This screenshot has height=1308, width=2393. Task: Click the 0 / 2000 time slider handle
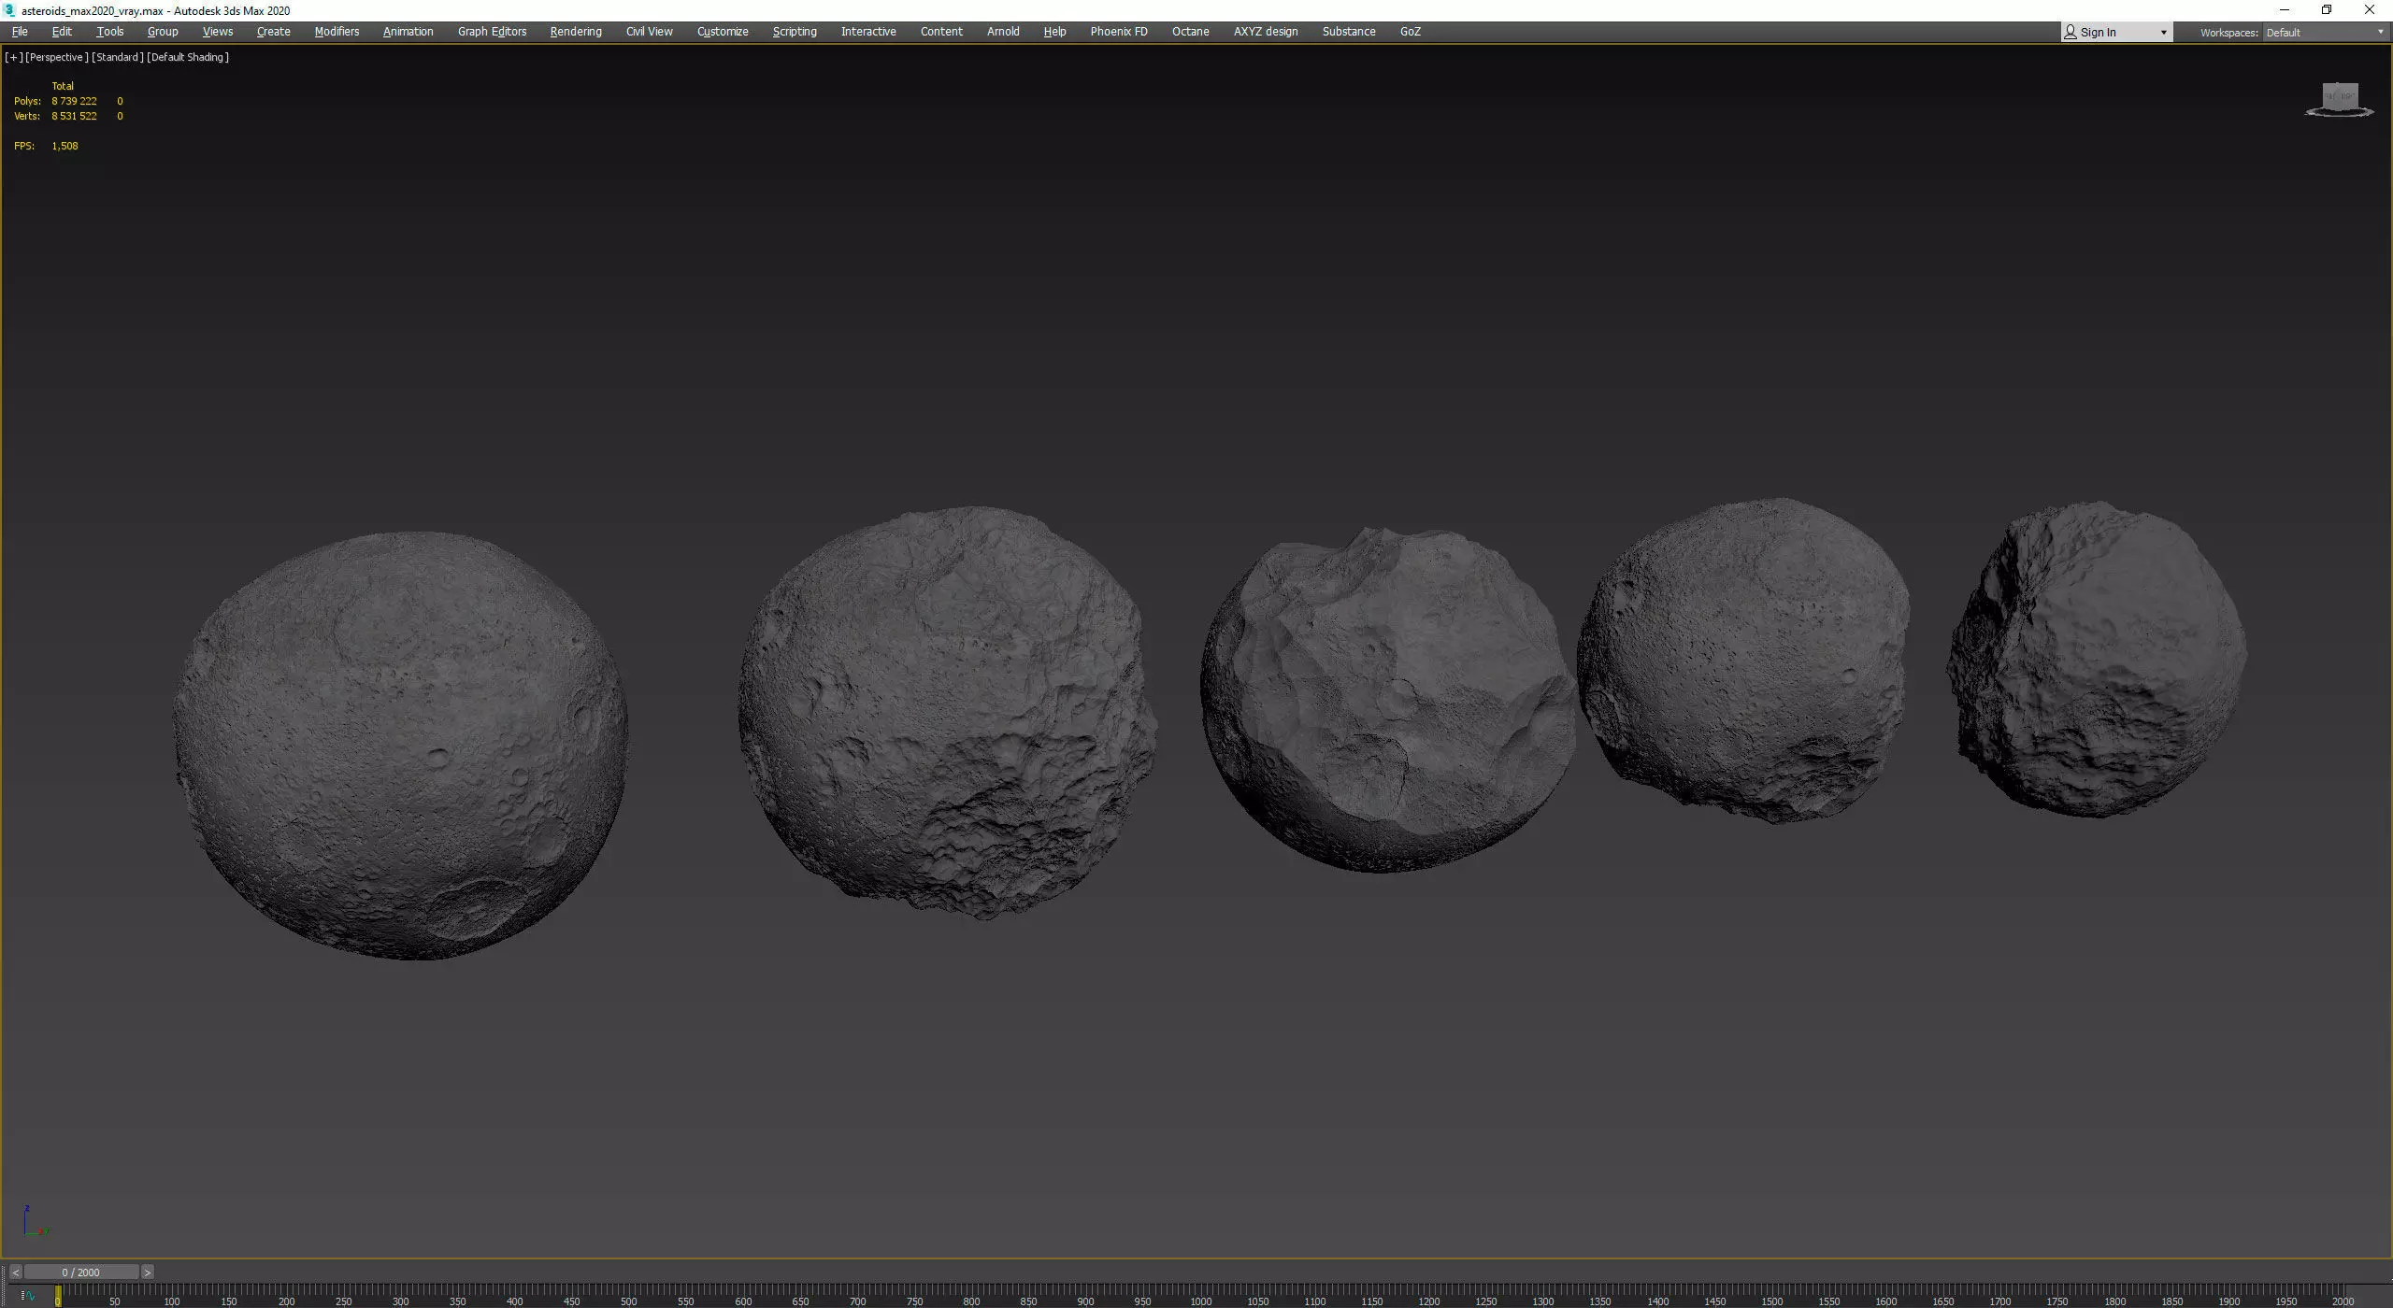81,1272
